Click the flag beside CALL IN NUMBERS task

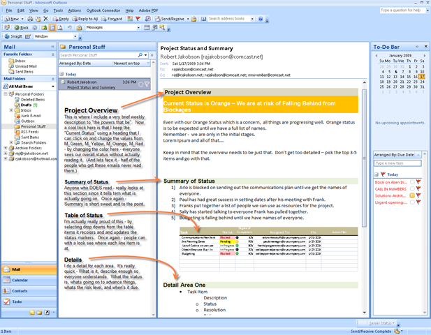pos(418,188)
